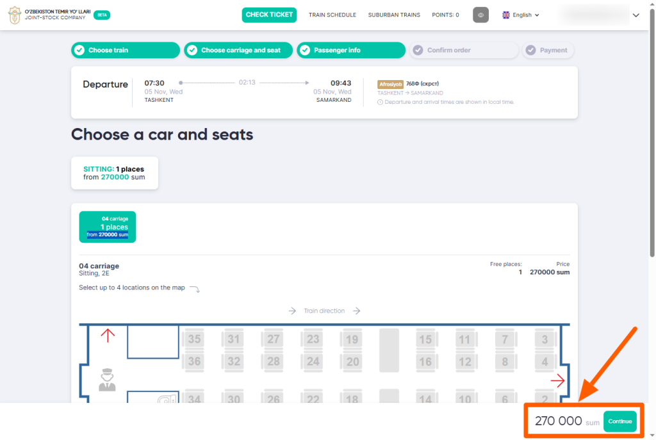Click the train conductor icon
The height and width of the screenshot is (440, 656).
pyautogui.click(x=107, y=380)
